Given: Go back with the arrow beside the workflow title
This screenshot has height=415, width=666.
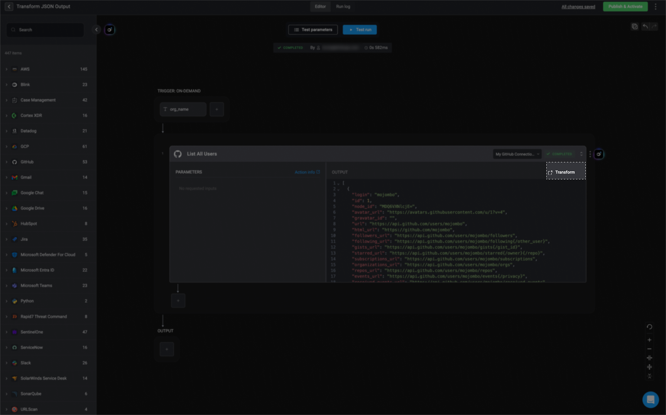Looking at the screenshot, I should coord(9,7).
